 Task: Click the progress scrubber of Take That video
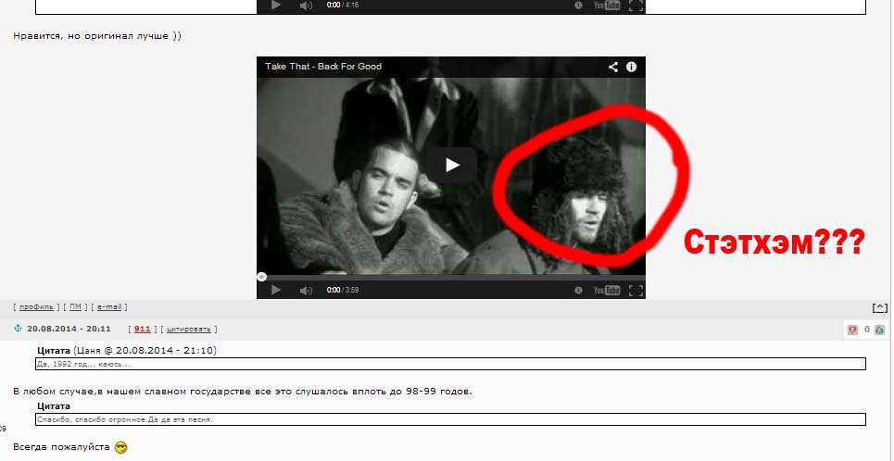pos(261,277)
